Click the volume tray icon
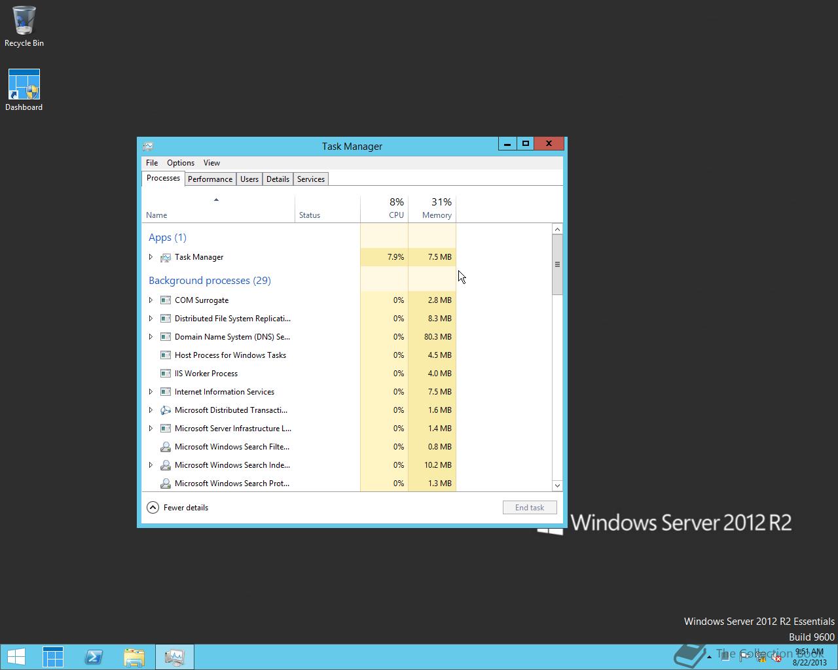Viewport: 838px width, 670px height. [x=776, y=658]
